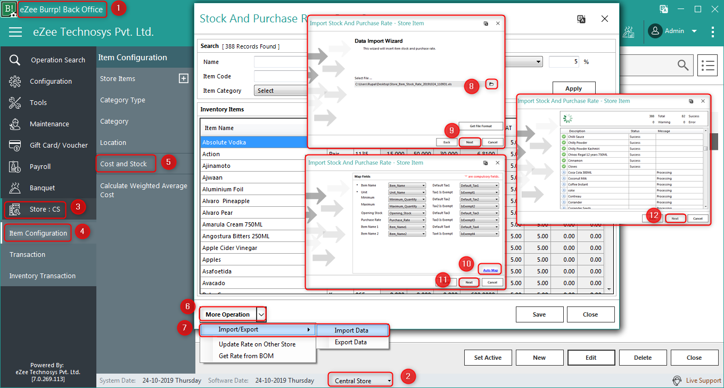Open the Inventory Transaction section
Viewport: 724px width, 388px height.
click(x=48, y=276)
